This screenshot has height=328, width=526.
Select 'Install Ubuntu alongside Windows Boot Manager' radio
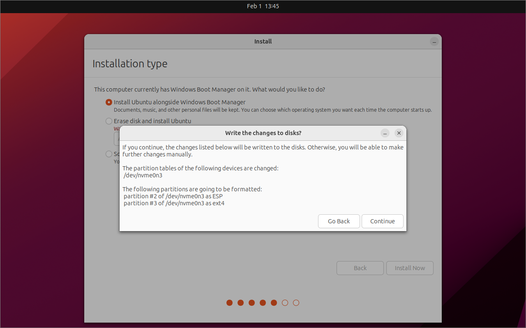[109, 102]
